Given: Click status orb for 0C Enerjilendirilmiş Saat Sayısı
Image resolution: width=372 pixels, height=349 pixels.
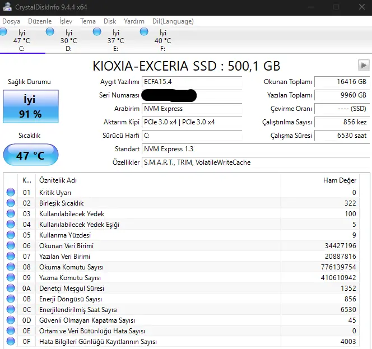Looking at the screenshot, I should tap(11, 309).
